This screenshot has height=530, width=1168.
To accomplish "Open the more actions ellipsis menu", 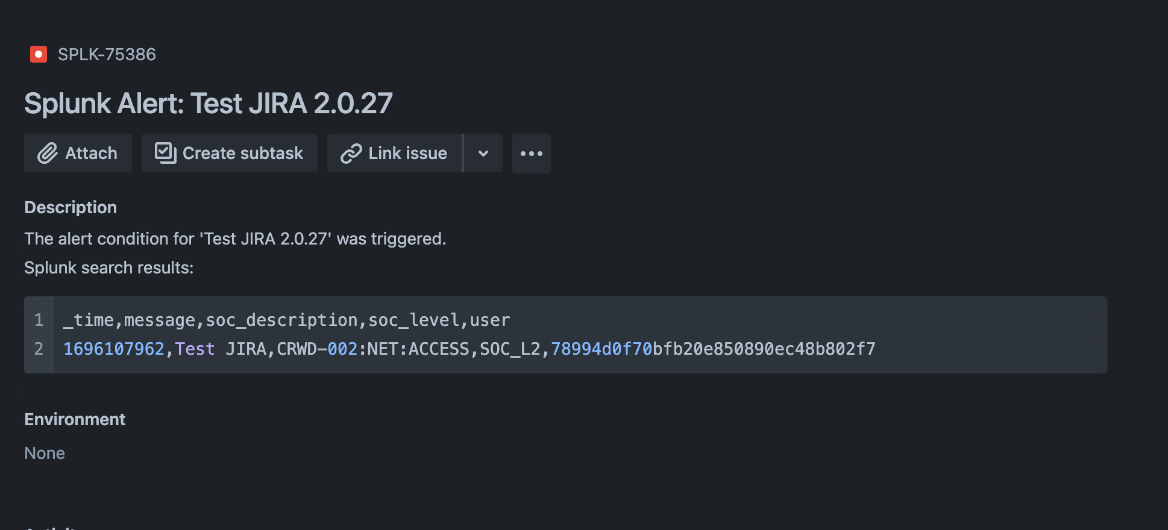I will coord(531,154).
